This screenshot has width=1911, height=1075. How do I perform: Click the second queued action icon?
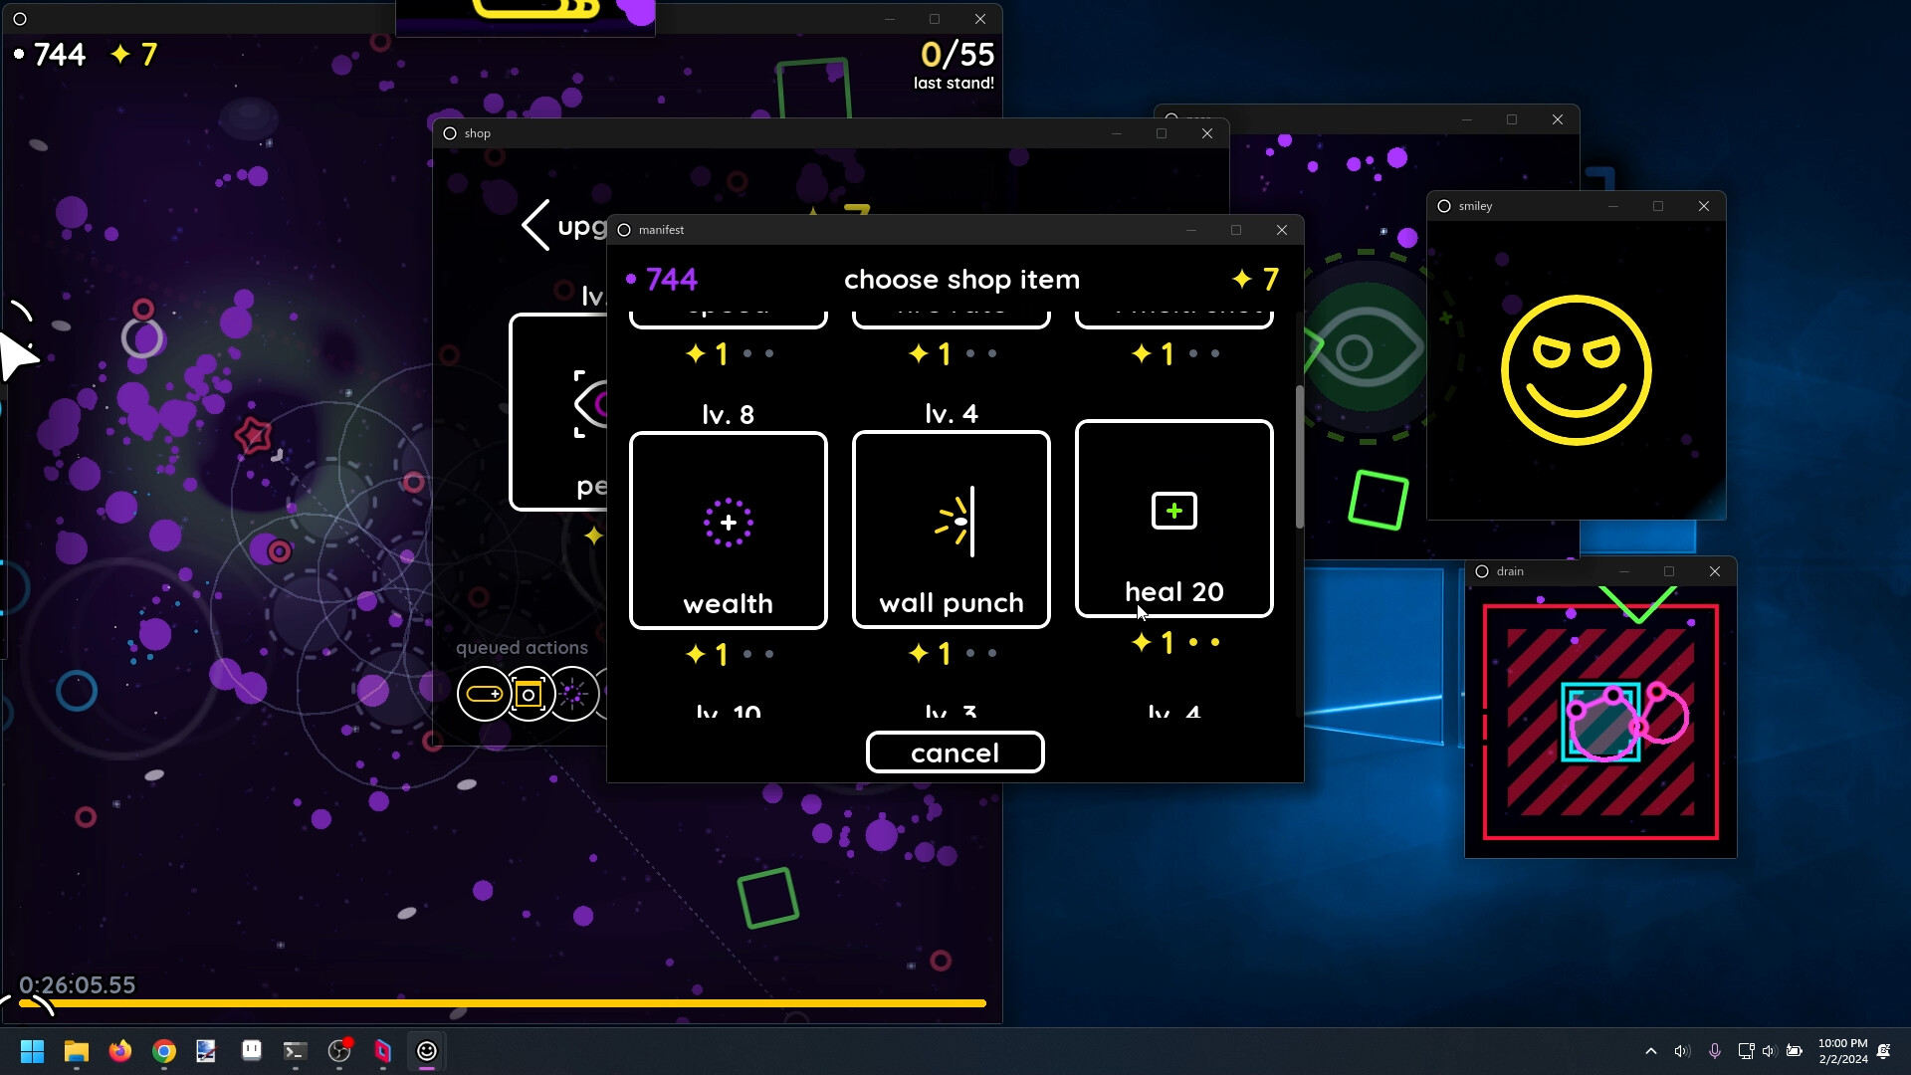pyautogui.click(x=529, y=693)
